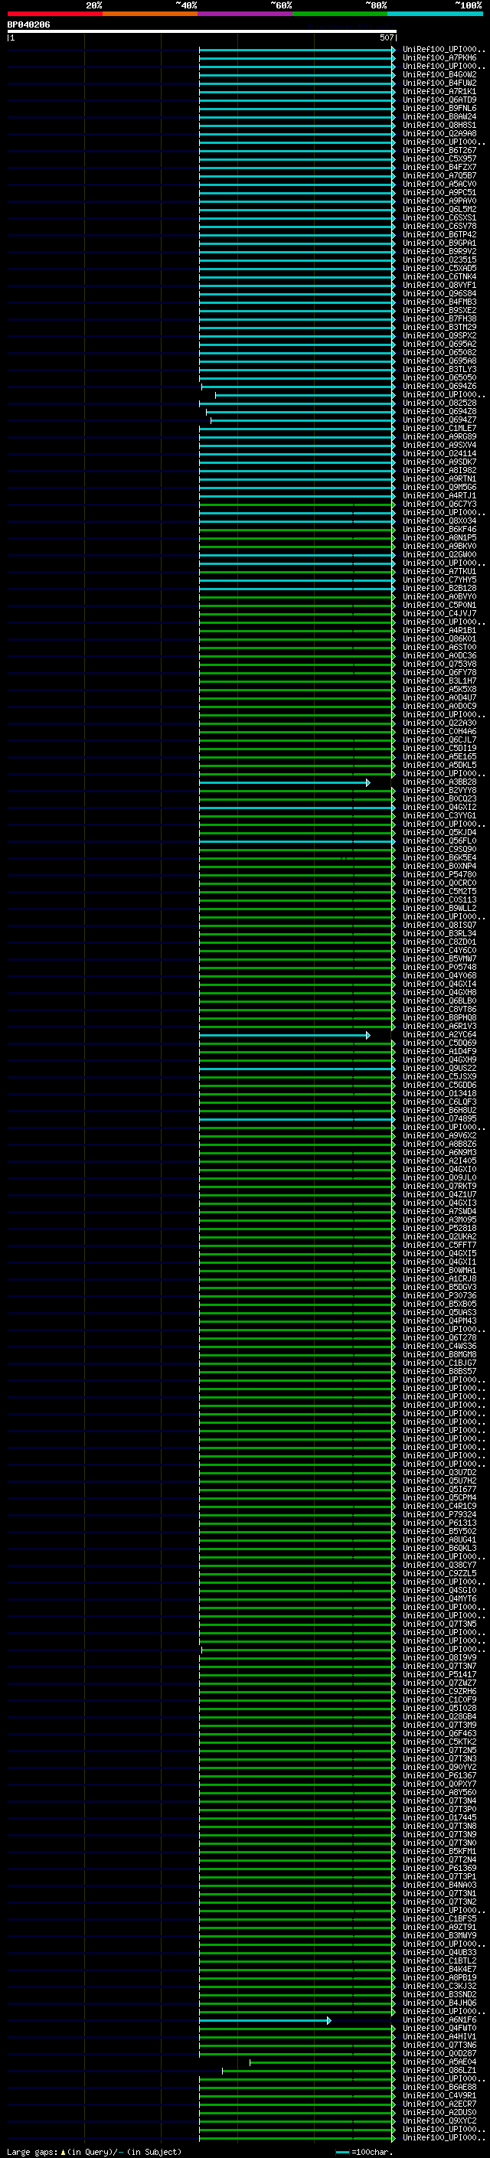Select UniRef100_A7Q5B7 entry
This screenshot has width=490, height=2158.
coord(439,176)
